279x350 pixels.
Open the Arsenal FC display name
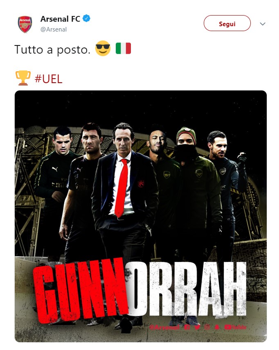(x=60, y=19)
